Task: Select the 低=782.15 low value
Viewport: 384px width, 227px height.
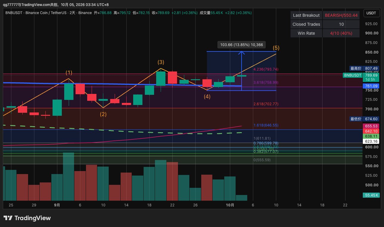Action: point(141,13)
